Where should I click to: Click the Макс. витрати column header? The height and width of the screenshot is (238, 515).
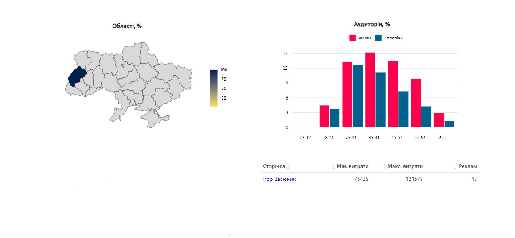pyautogui.click(x=405, y=167)
